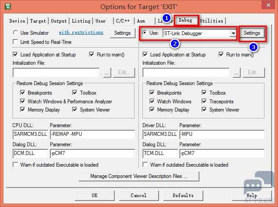Screen dimensions: 278x207
Task: Open simulator Settings button
Action: click(122, 33)
